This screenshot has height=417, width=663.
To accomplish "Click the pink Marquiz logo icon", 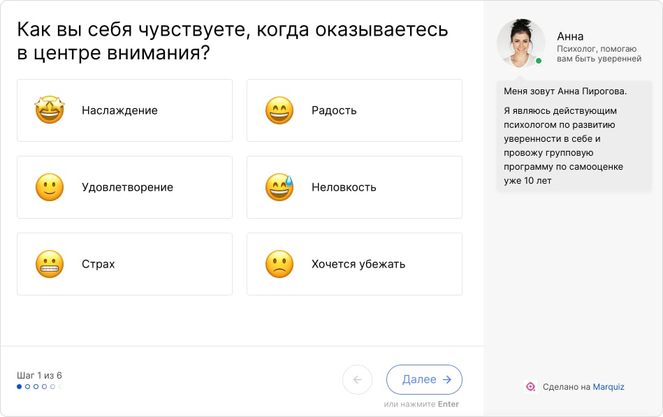I will click(530, 386).
